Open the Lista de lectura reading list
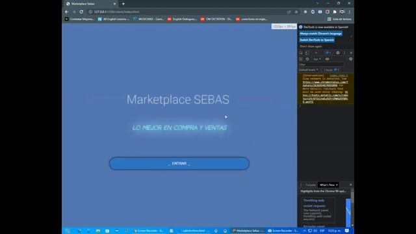This screenshot has height=234, width=416. tap(339, 19)
